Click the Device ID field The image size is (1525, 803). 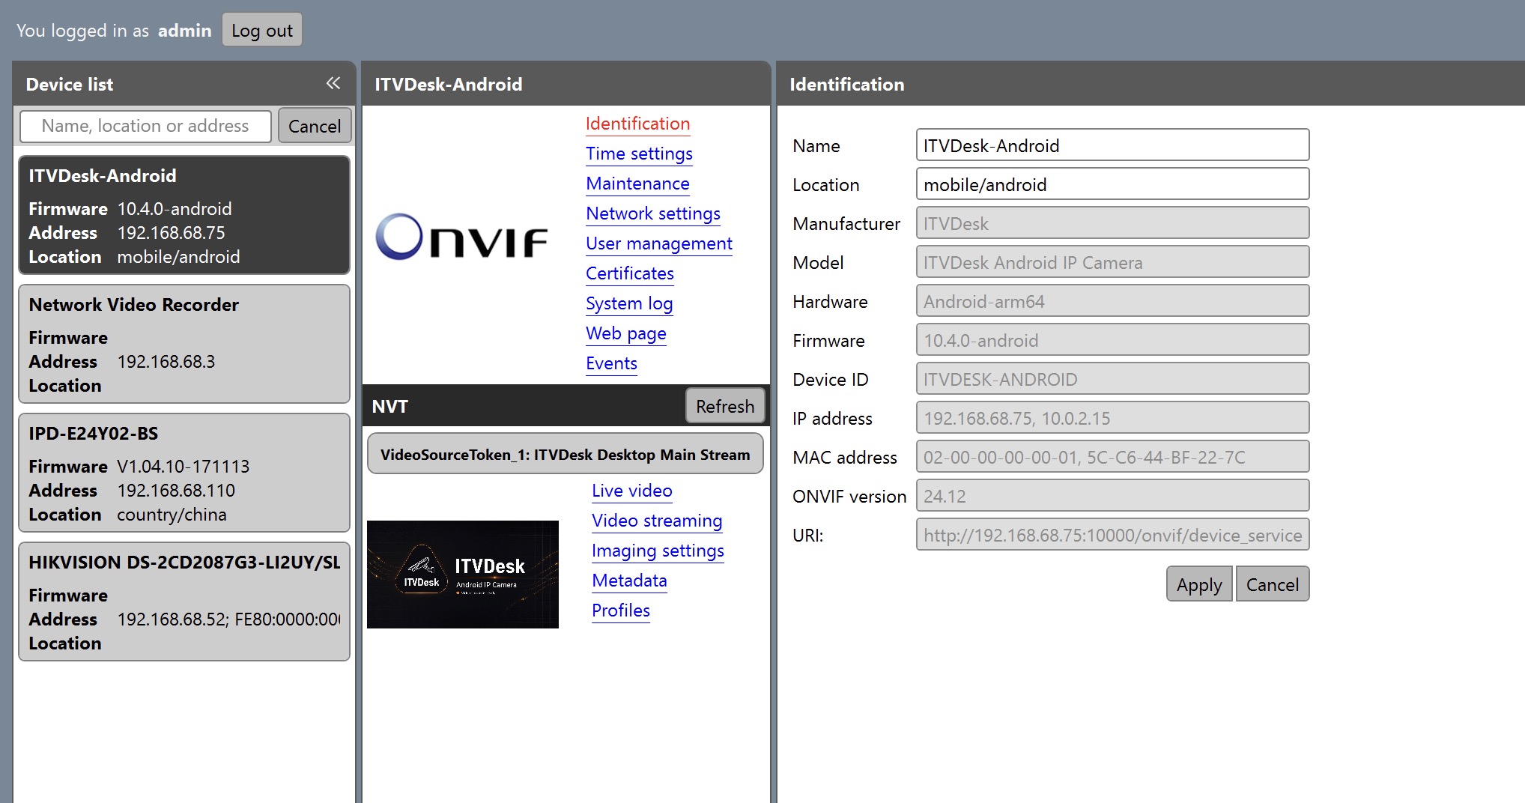(x=1112, y=379)
